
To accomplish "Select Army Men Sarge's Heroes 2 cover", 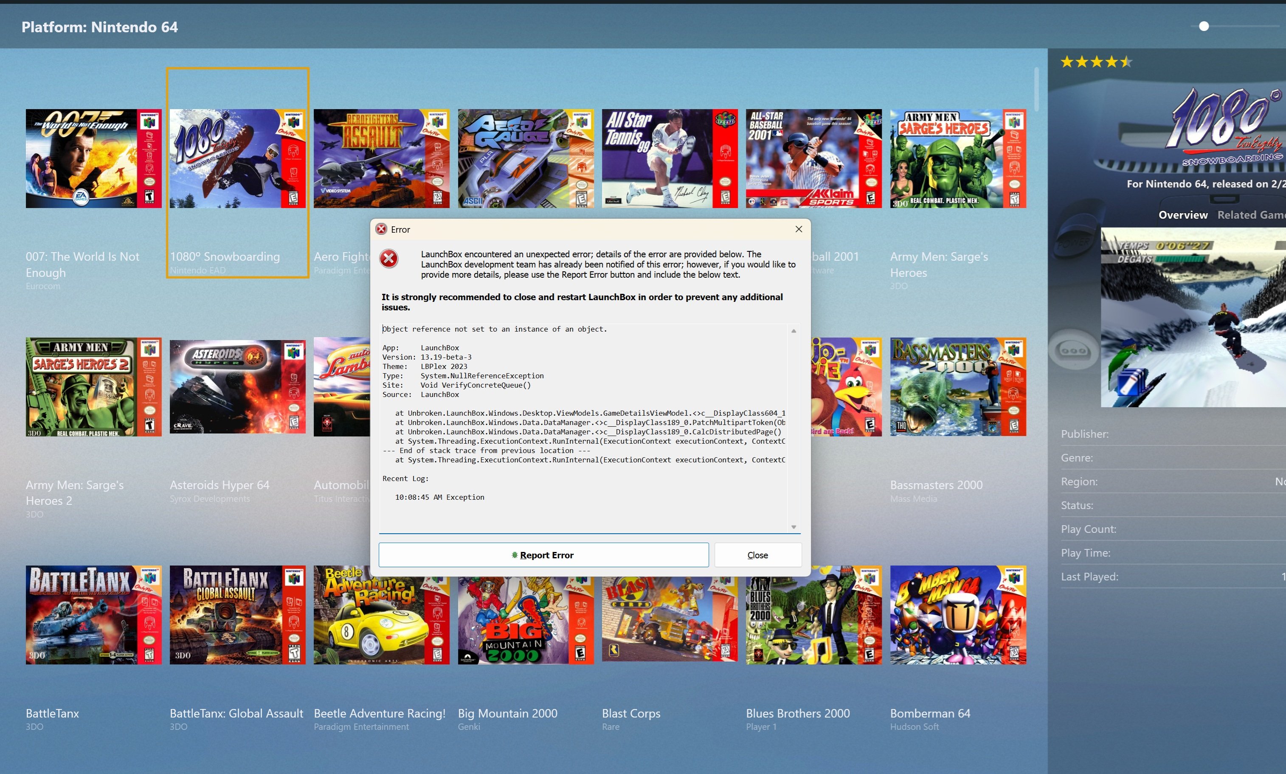I will [94, 386].
